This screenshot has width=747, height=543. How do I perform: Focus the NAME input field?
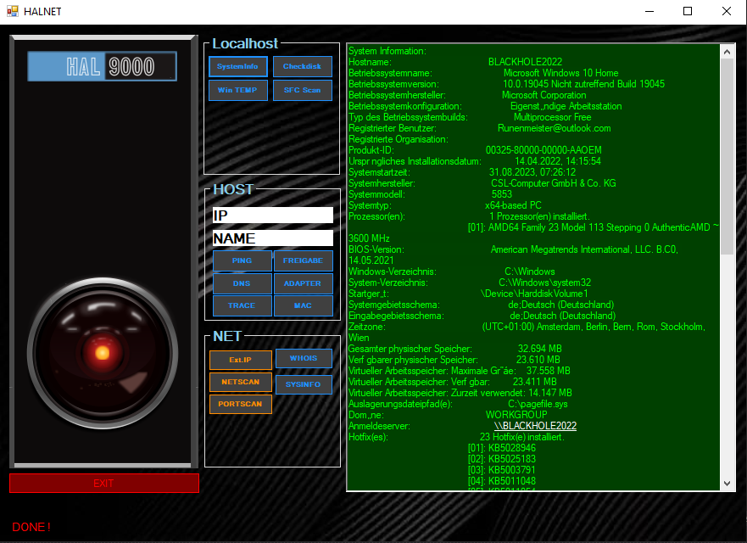point(272,238)
